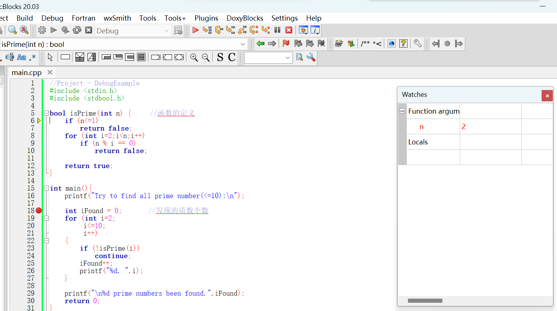Go to the next bookmark icon

click(310, 44)
